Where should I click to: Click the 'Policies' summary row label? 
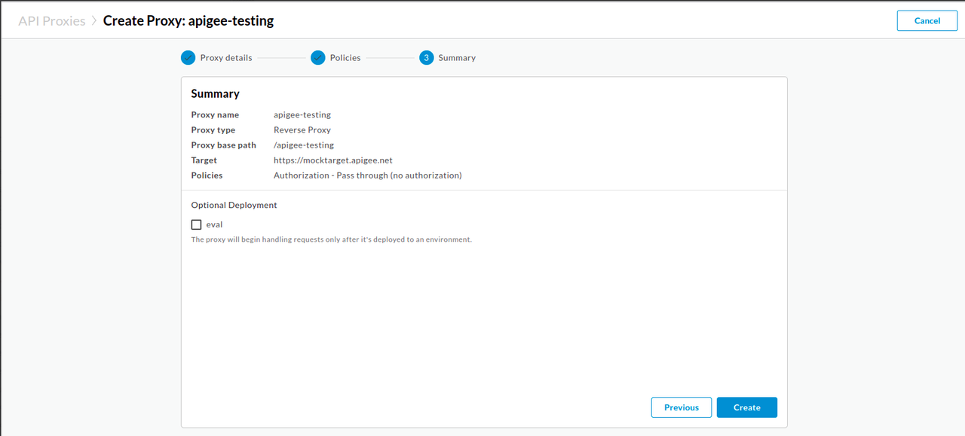[207, 175]
